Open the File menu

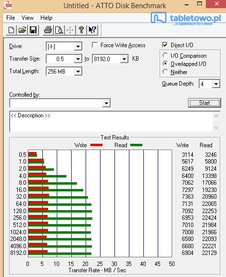pyautogui.click(x=11, y=18)
